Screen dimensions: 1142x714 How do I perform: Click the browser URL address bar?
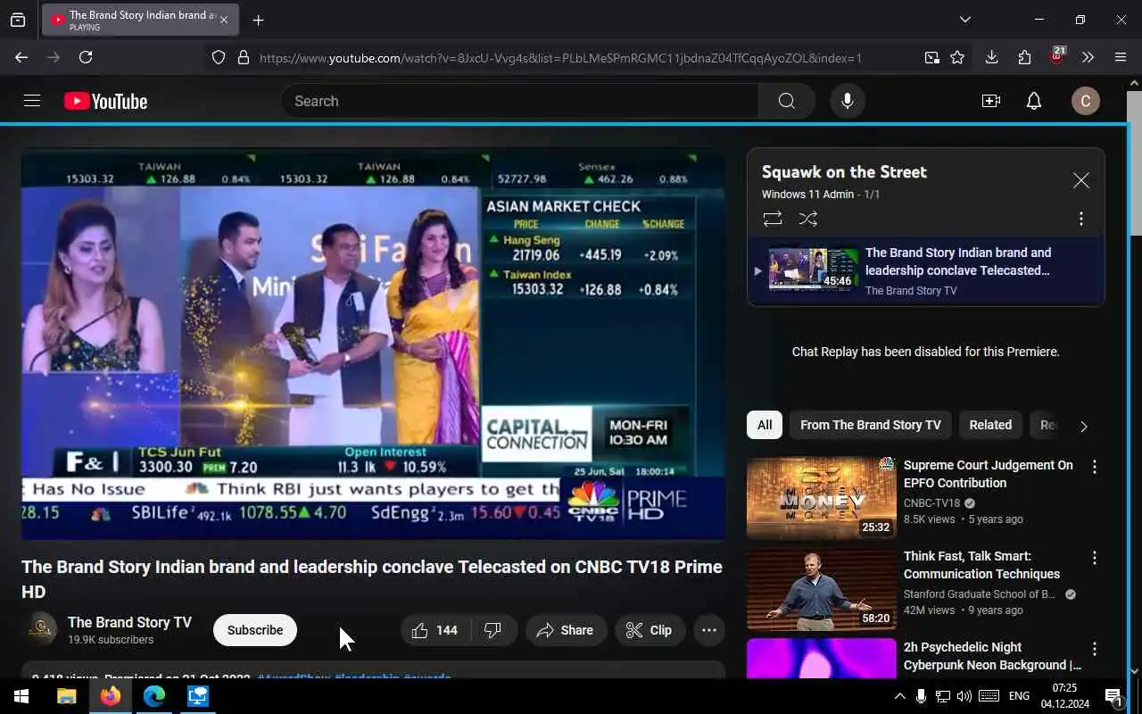(x=560, y=58)
